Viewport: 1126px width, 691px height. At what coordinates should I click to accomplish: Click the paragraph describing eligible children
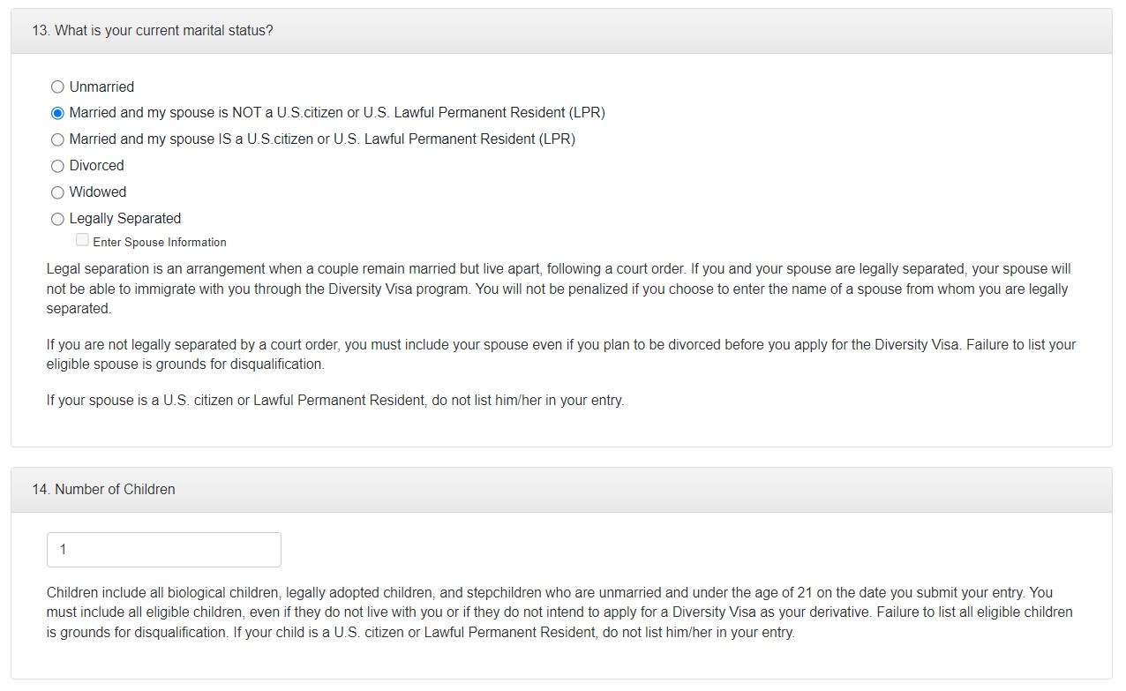559,612
